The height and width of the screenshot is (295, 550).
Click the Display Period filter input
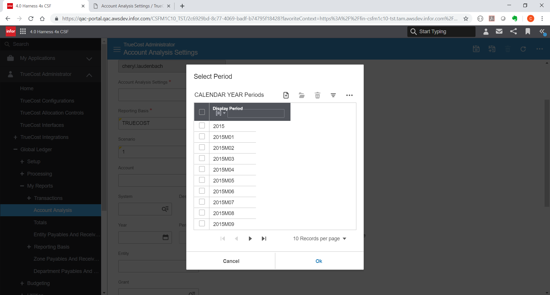[x=256, y=113]
